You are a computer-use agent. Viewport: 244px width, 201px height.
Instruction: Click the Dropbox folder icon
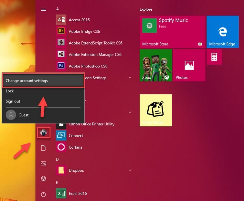(61, 170)
